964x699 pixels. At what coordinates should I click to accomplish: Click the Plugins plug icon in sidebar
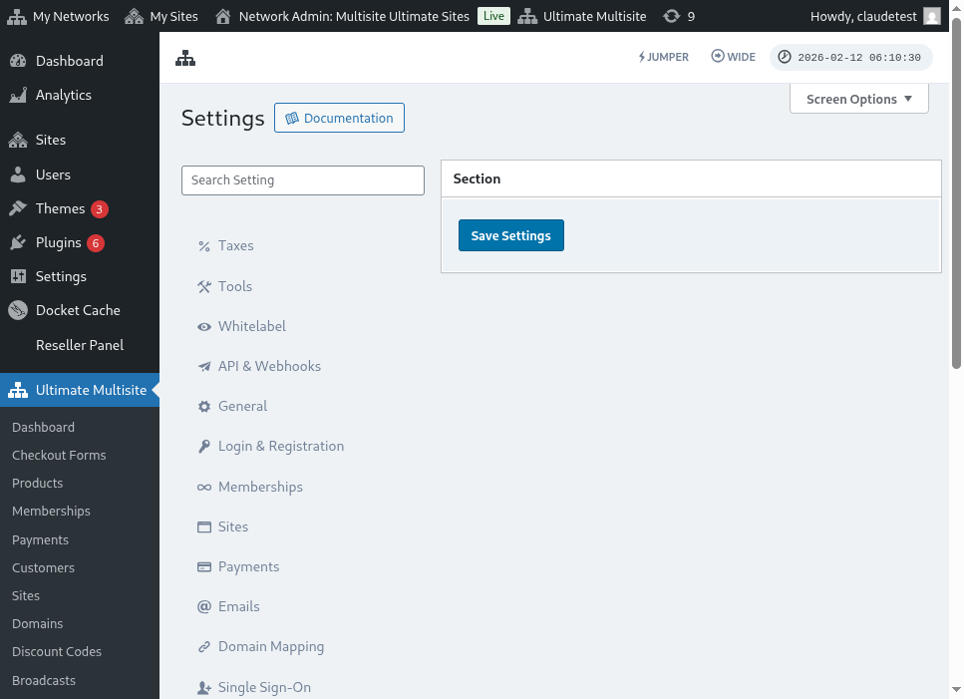[x=18, y=242]
